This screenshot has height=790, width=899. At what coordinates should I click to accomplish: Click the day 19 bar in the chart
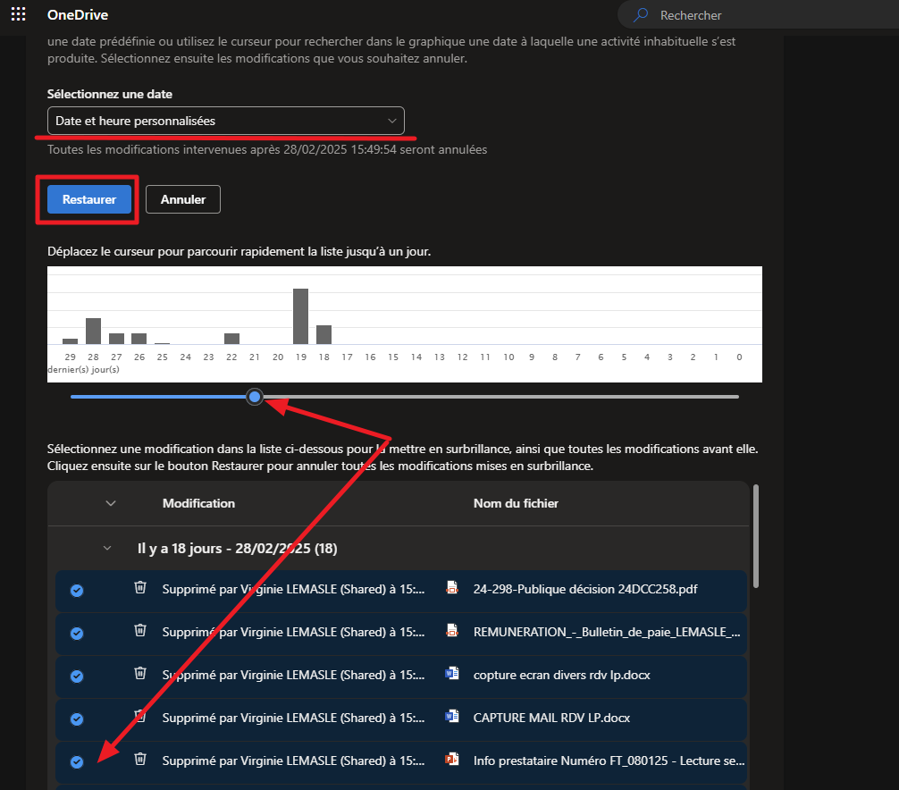point(300,315)
